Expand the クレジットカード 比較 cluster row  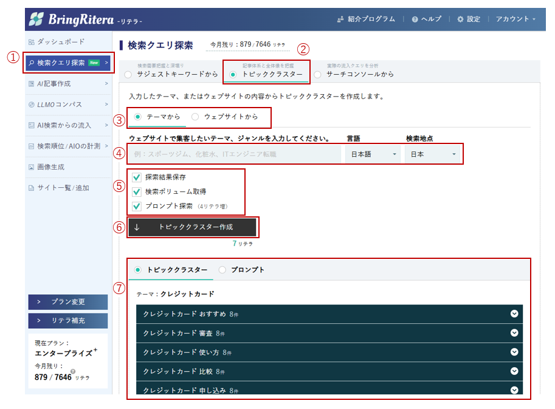(329, 371)
